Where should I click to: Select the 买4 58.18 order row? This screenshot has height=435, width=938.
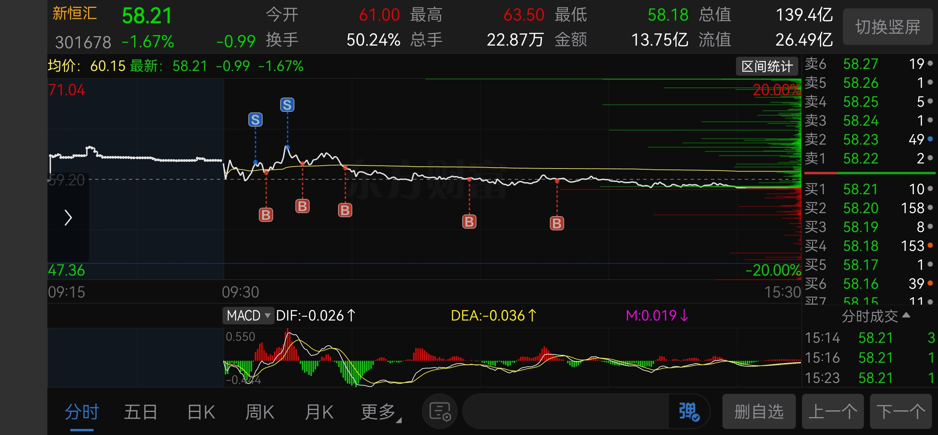click(870, 246)
